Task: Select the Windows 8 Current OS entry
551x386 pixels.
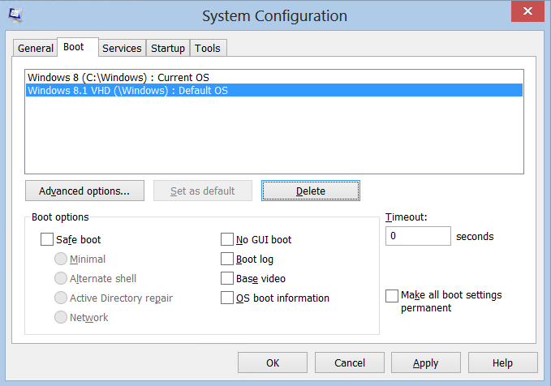Action: tap(274, 77)
